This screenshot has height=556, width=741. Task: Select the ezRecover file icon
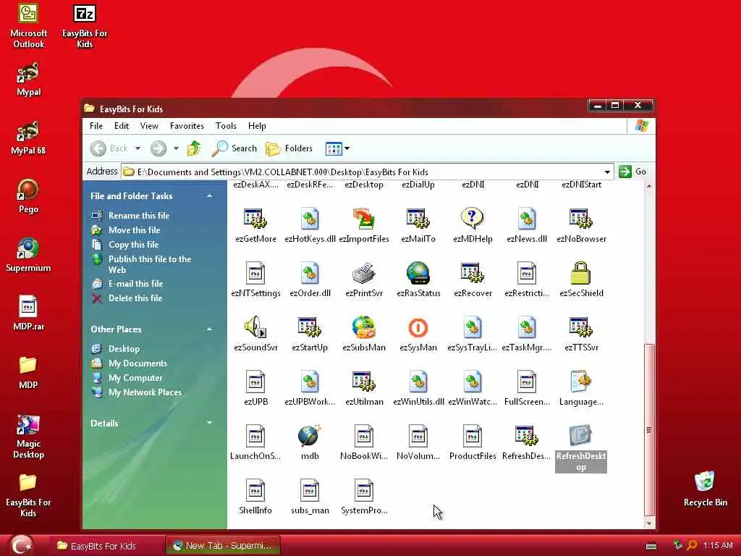point(473,273)
